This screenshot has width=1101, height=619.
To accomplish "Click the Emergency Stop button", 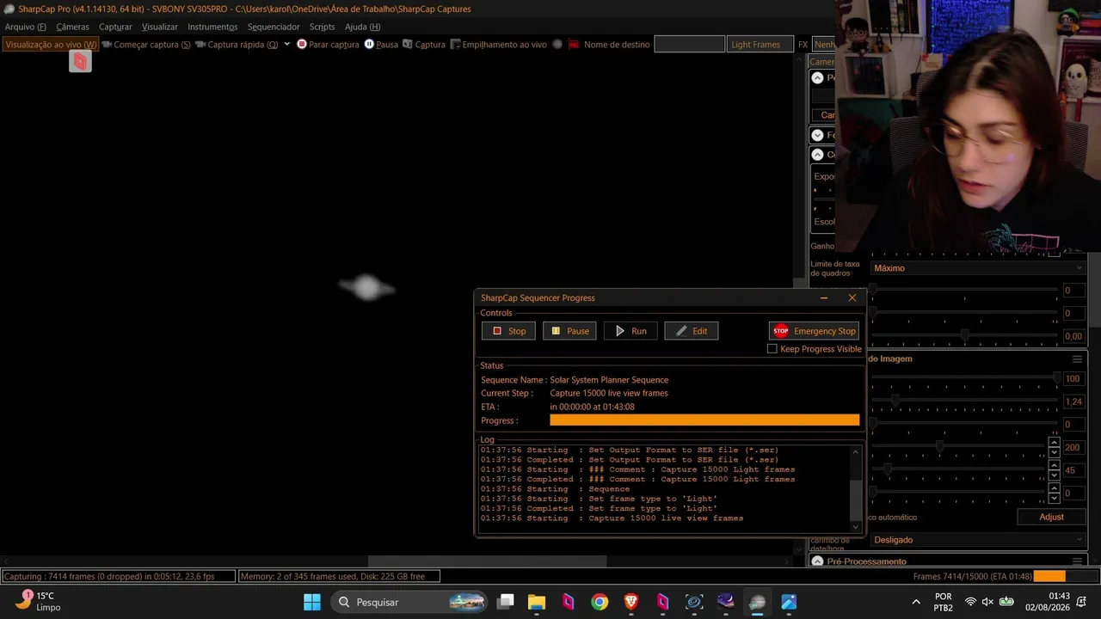I will point(814,331).
